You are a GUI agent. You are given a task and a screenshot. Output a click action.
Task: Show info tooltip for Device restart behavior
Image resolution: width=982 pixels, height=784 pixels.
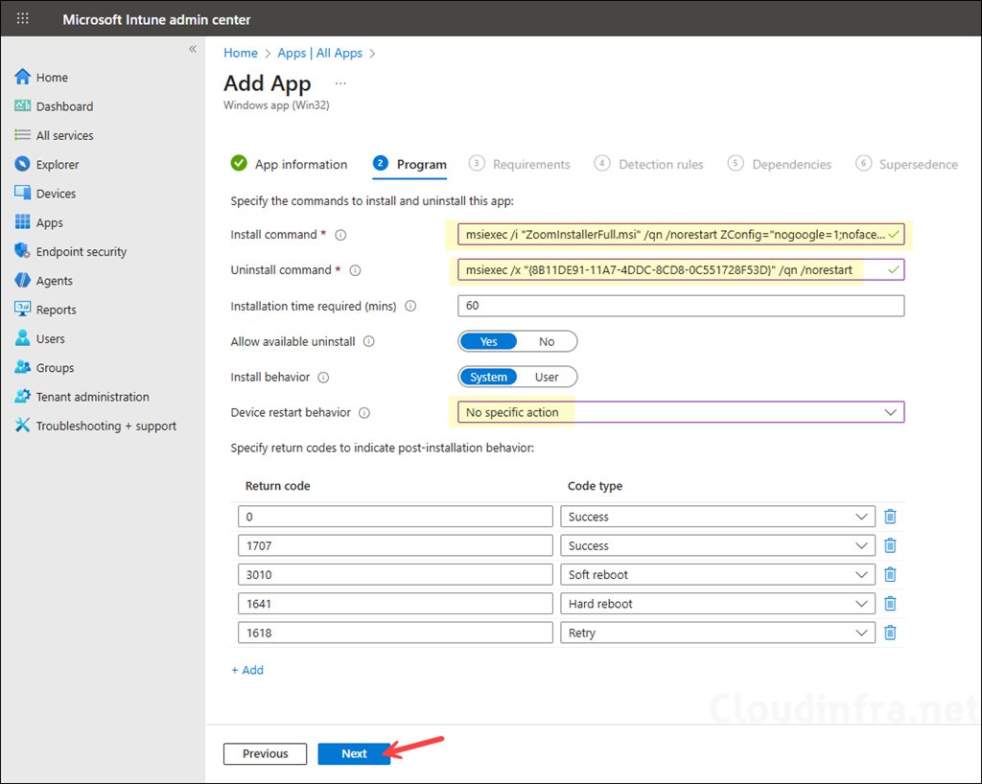(x=362, y=413)
